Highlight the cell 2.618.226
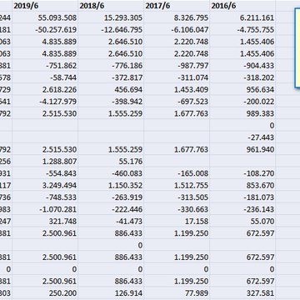The height and width of the screenshot is (300, 300). (45, 89)
